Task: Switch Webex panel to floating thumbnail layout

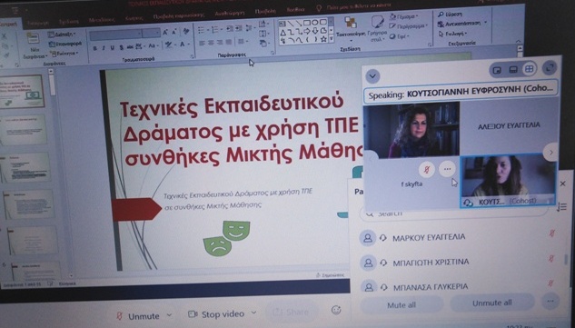Action: [497, 71]
